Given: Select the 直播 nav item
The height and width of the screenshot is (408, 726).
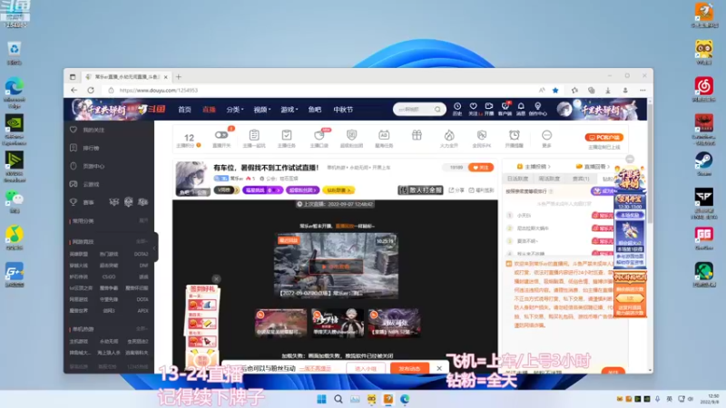Looking at the screenshot, I should (x=209, y=110).
